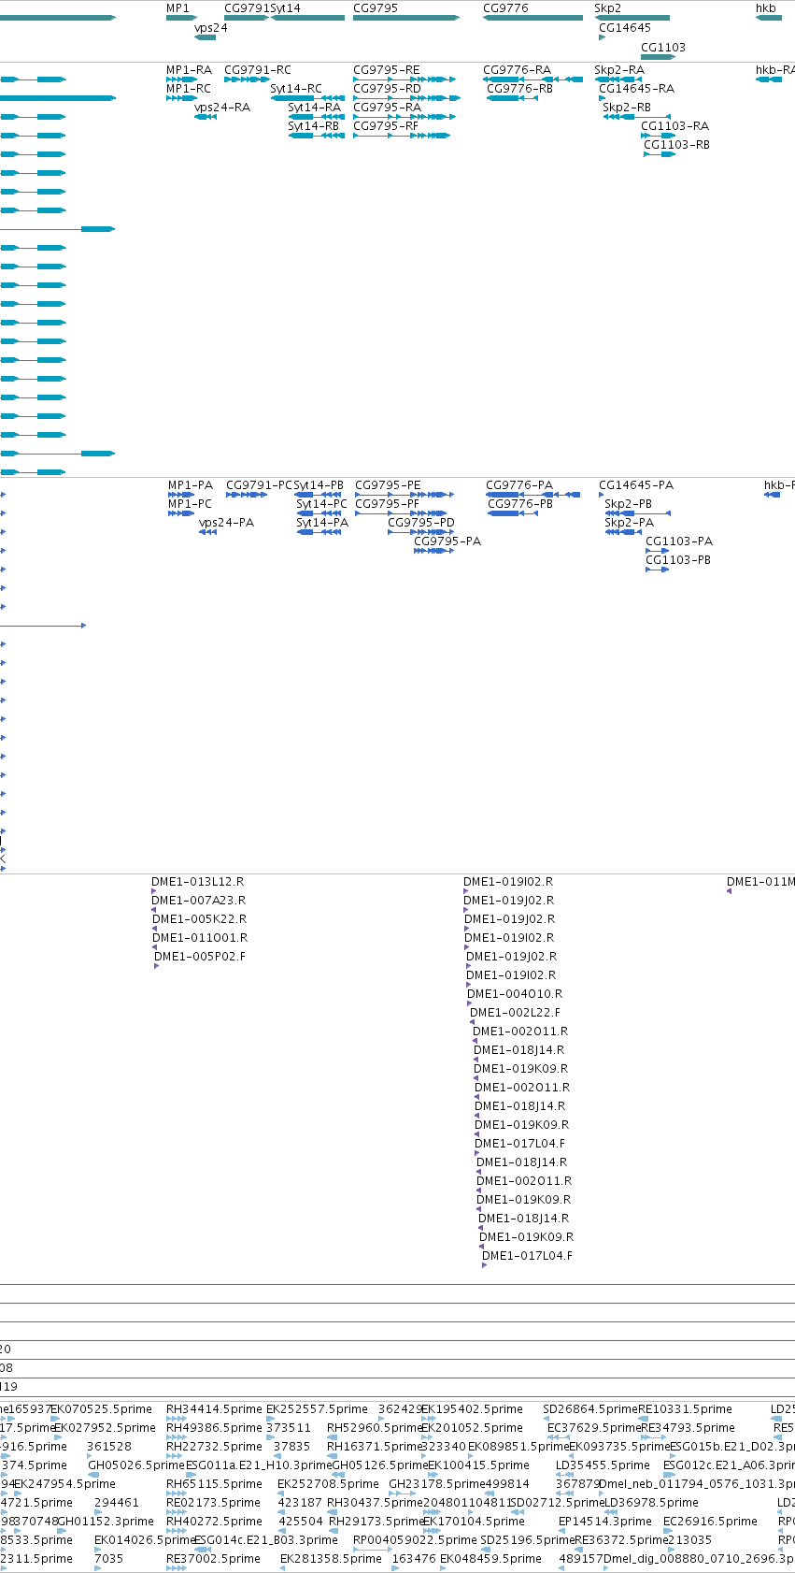795x1573 pixels.
Task: Click transcript CG1103-RA
Action: [x=676, y=126]
